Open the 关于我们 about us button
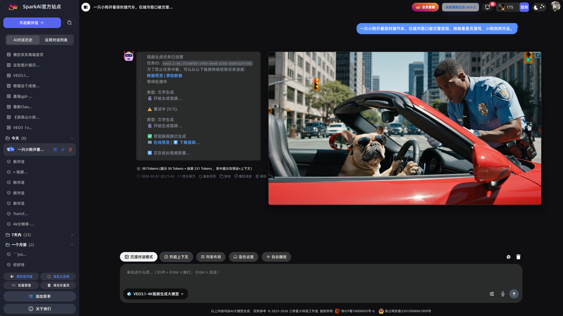The height and width of the screenshot is (316, 563). click(x=39, y=309)
